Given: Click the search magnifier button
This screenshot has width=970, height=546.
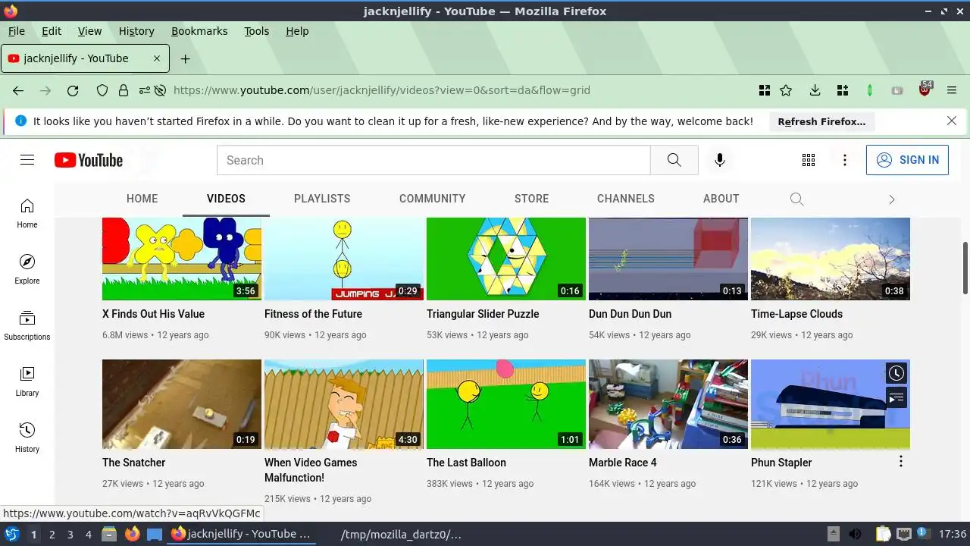Looking at the screenshot, I should tap(674, 160).
